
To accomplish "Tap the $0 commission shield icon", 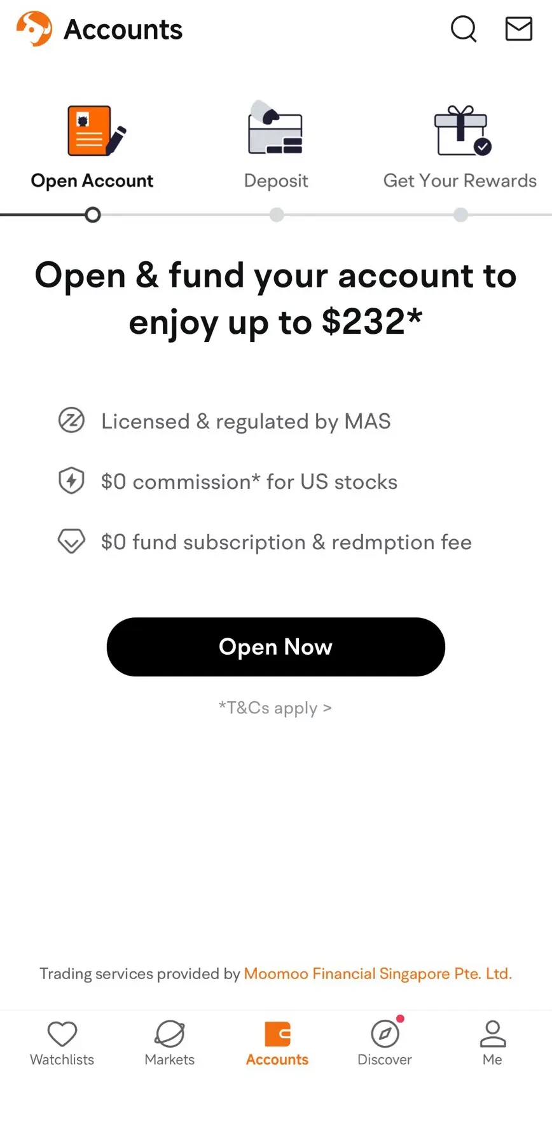I will [x=71, y=481].
